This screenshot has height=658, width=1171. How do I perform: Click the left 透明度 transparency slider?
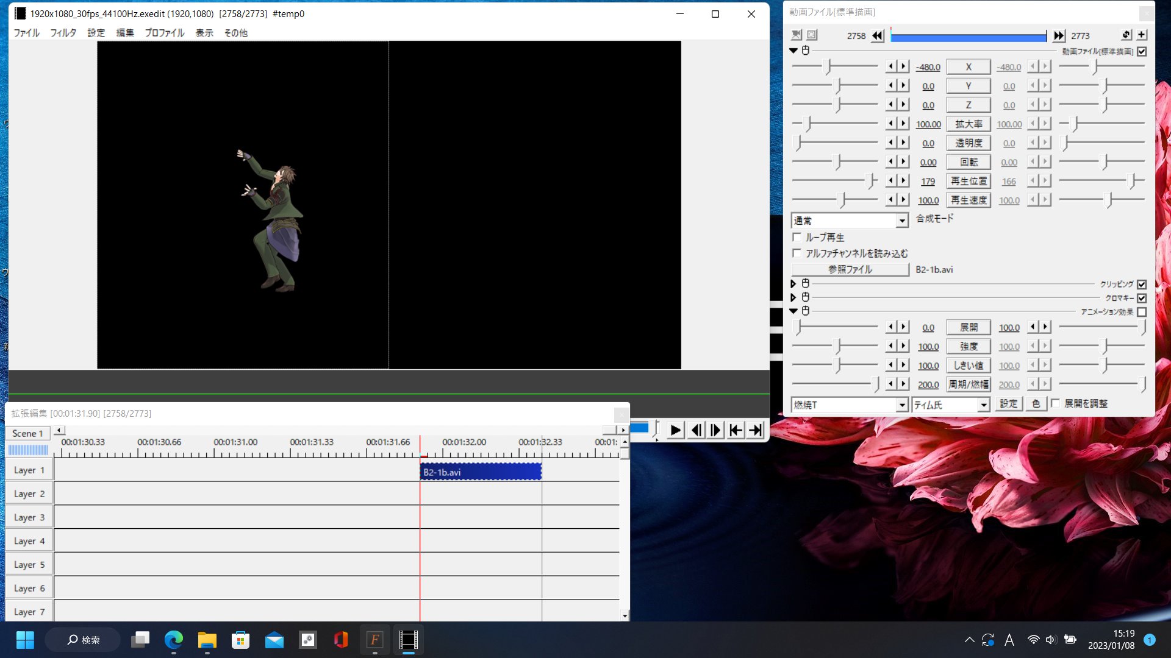coord(834,143)
